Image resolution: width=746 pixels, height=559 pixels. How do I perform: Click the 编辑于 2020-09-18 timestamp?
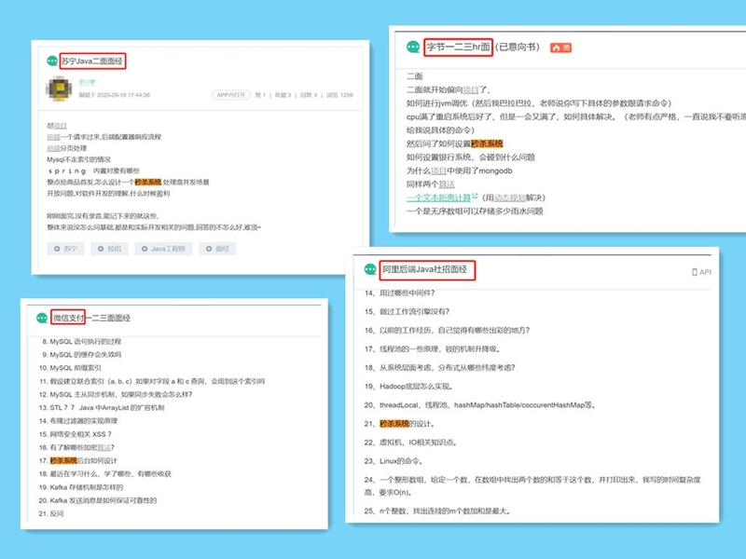pos(114,95)
